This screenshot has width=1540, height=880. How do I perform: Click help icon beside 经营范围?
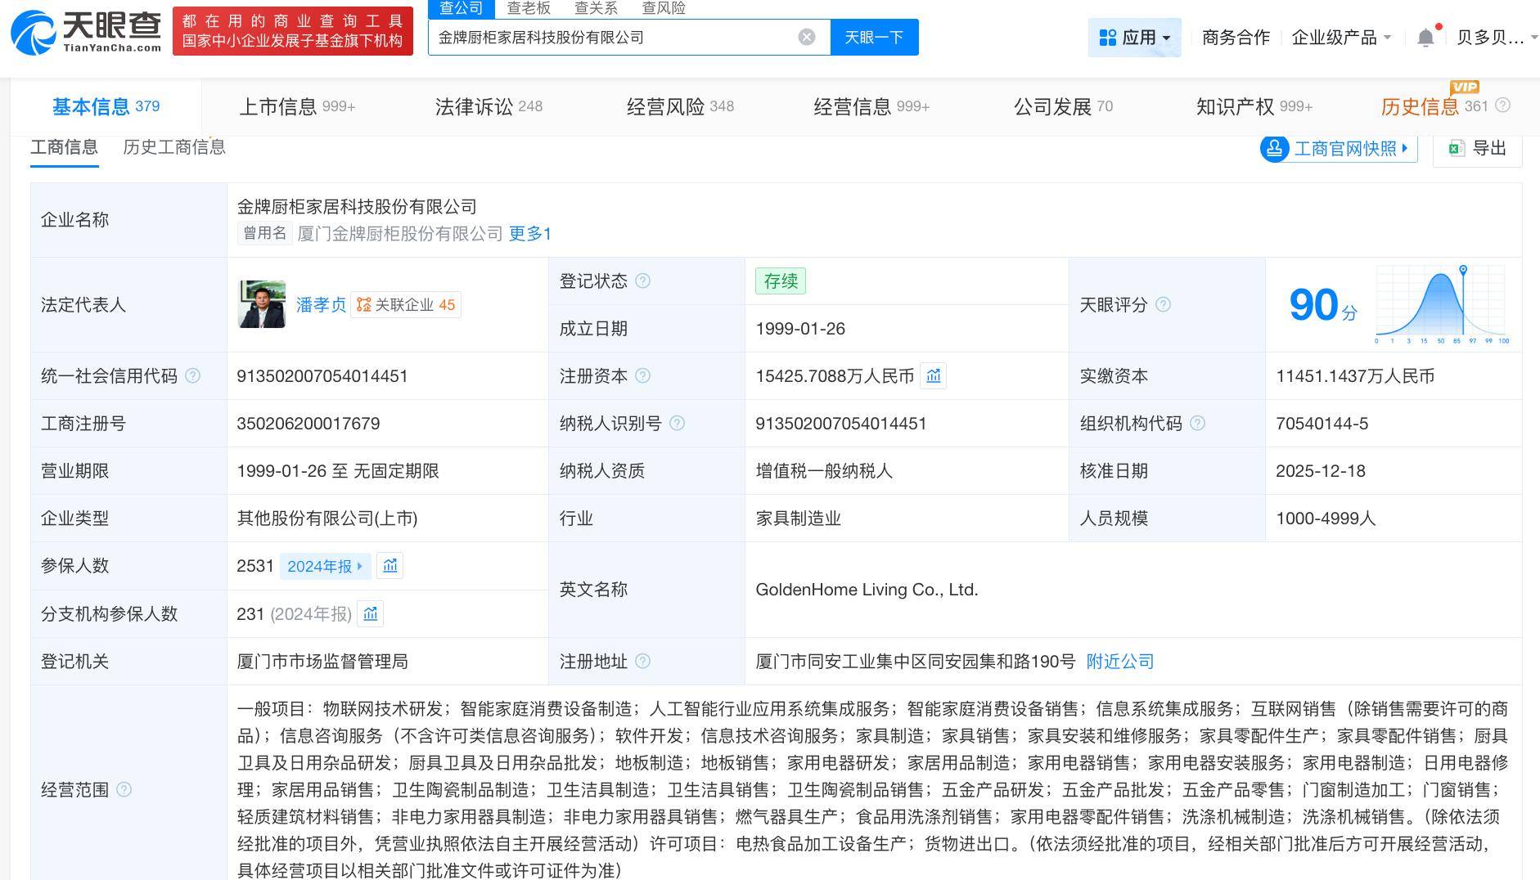point(124,790)
